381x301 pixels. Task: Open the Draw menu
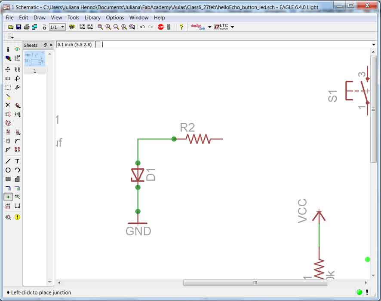(x=40, y=18)
